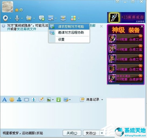Open video call options dropdown arrow

pyautogui.click(x=10, y=19)
